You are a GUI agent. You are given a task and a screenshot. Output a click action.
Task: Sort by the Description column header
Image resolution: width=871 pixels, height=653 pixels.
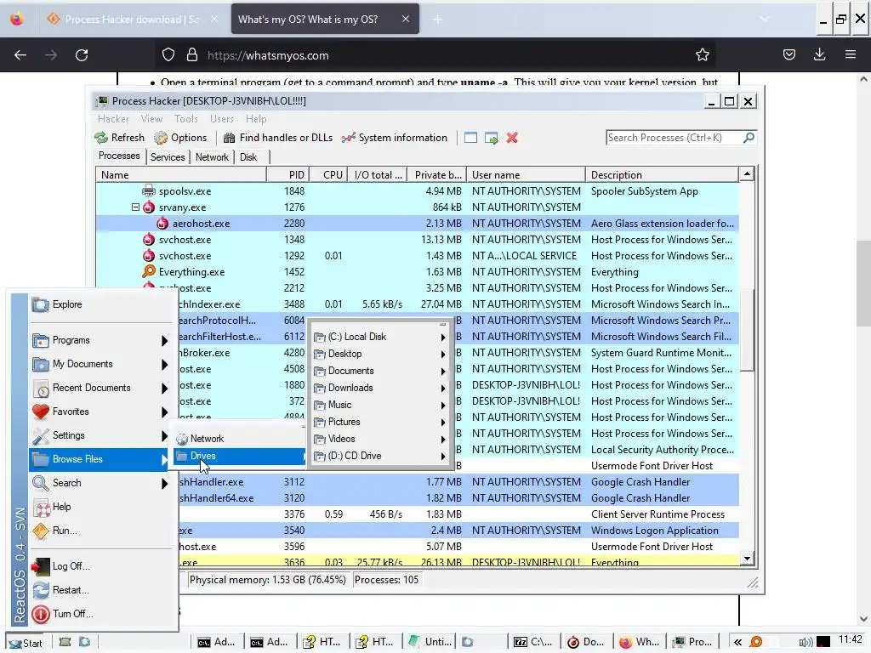coord(662,175)
